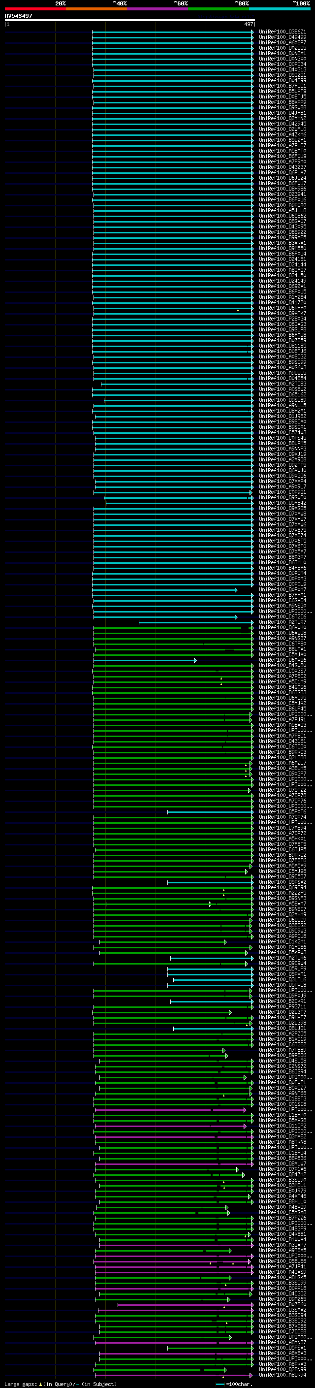Select the UniRef100_C0P9Q1 label
Screen dimensions: 315x1388
pos(282,492)
